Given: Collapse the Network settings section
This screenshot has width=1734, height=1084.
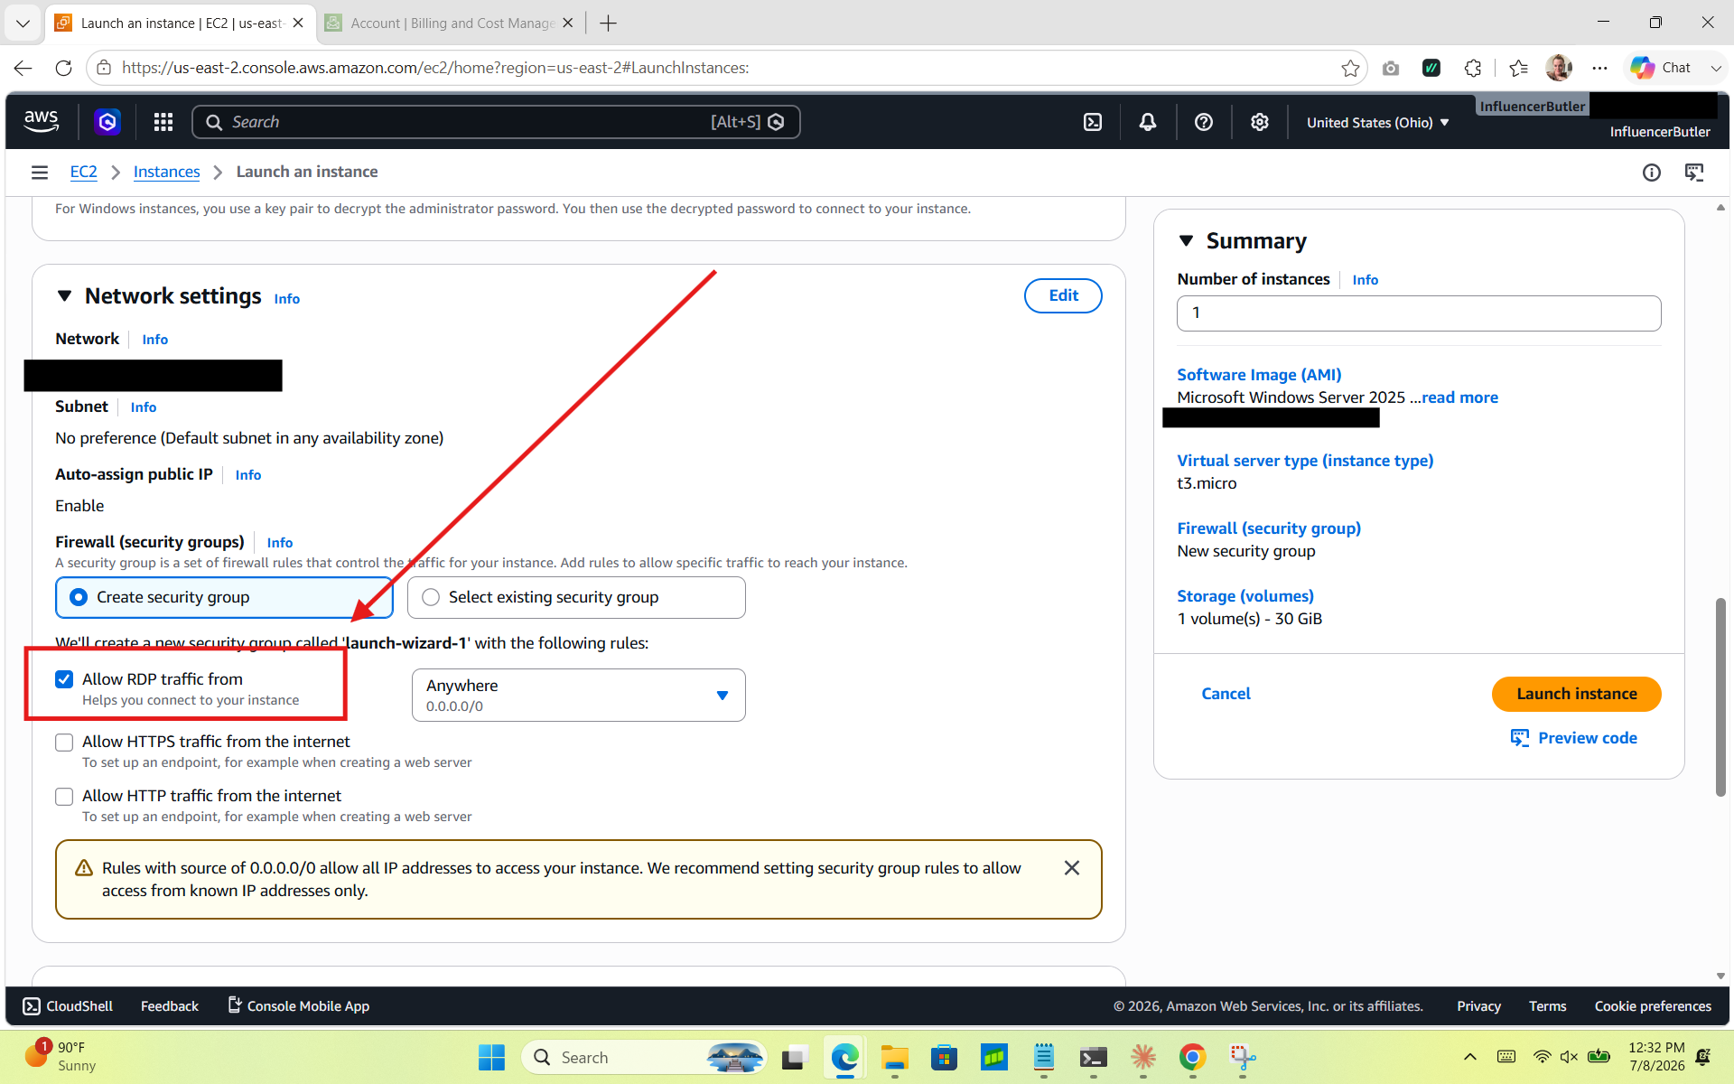Looking at the screenshot, I should [64, 295].
